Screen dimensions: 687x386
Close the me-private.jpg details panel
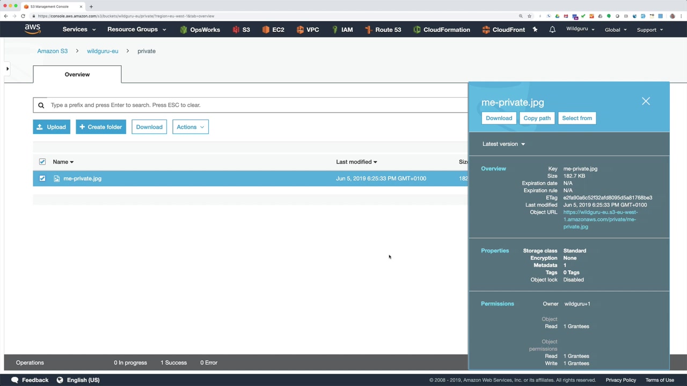pyautogui.click(x=646, y=101)
